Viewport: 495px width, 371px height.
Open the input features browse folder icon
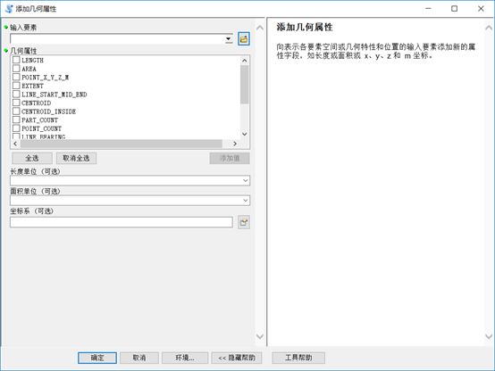click(x=244, y=39)
